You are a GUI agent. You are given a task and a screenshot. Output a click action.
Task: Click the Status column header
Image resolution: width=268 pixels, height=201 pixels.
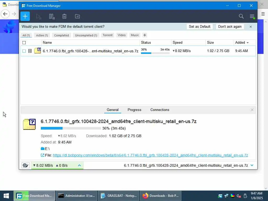[x=155, y=43]
